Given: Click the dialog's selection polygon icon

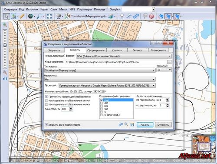Looking at the screenshot, I should click(121, 124).
